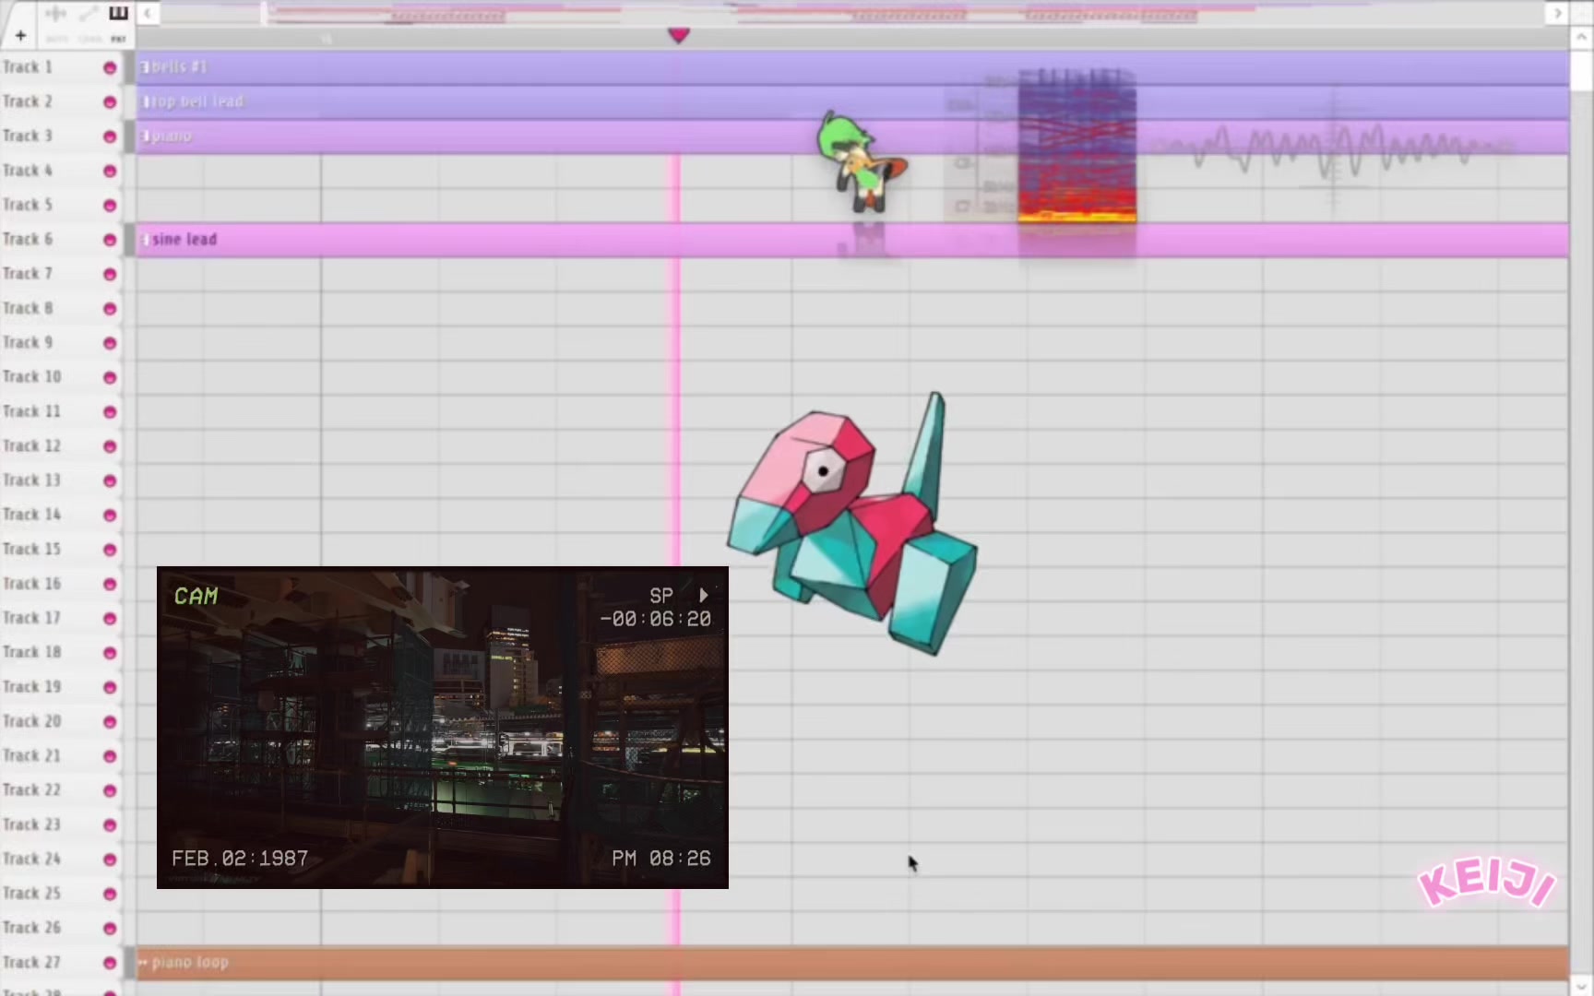
Task: Select the Track 25 label
Action: coord(31,894)
